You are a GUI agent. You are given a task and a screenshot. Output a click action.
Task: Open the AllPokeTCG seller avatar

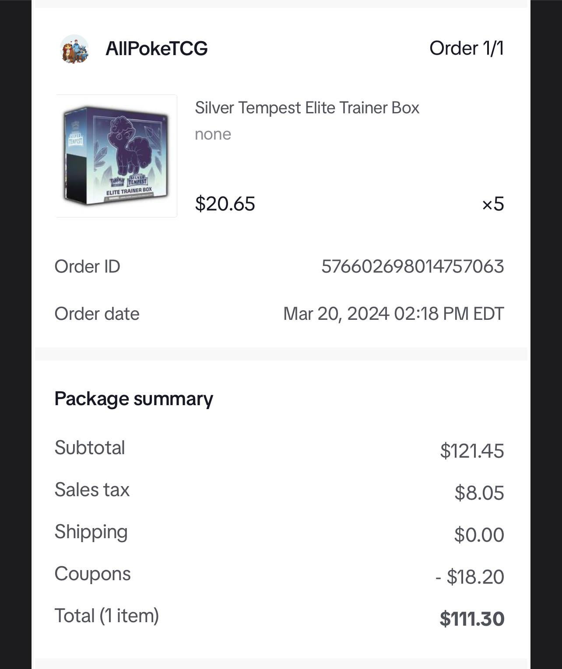click(74, 49)
